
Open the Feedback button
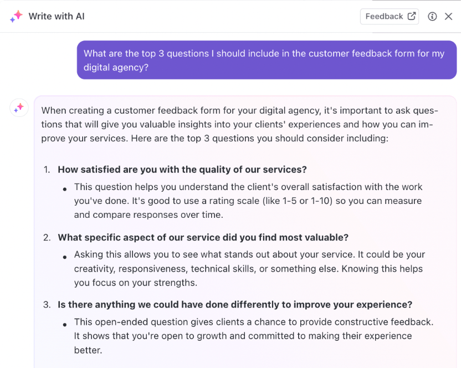click(x=390, y=17)
